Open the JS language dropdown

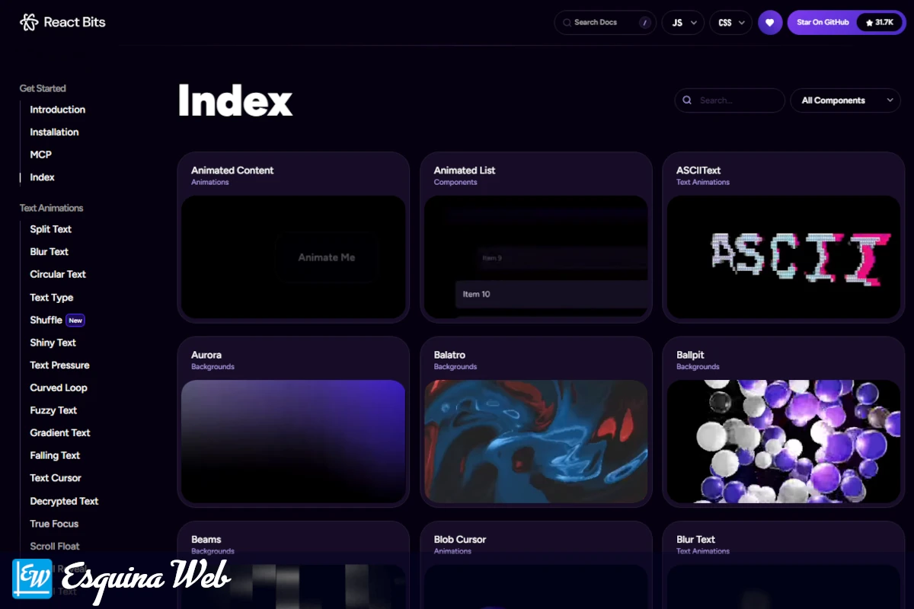click(682, 23)
